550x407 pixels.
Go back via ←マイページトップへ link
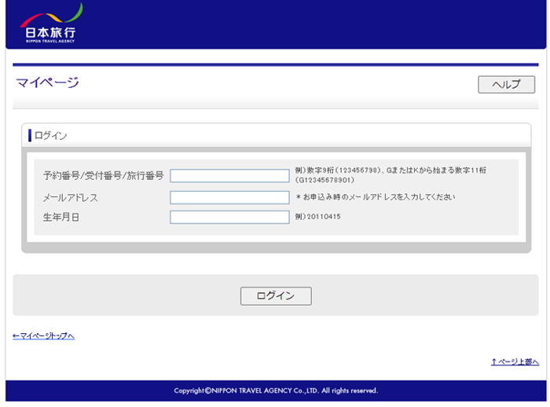pos(44,336)
